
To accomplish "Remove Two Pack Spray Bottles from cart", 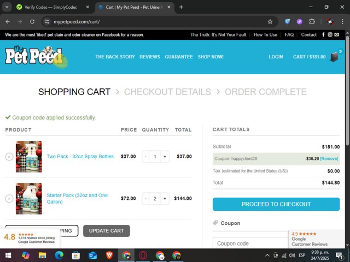I will (9, 157).
